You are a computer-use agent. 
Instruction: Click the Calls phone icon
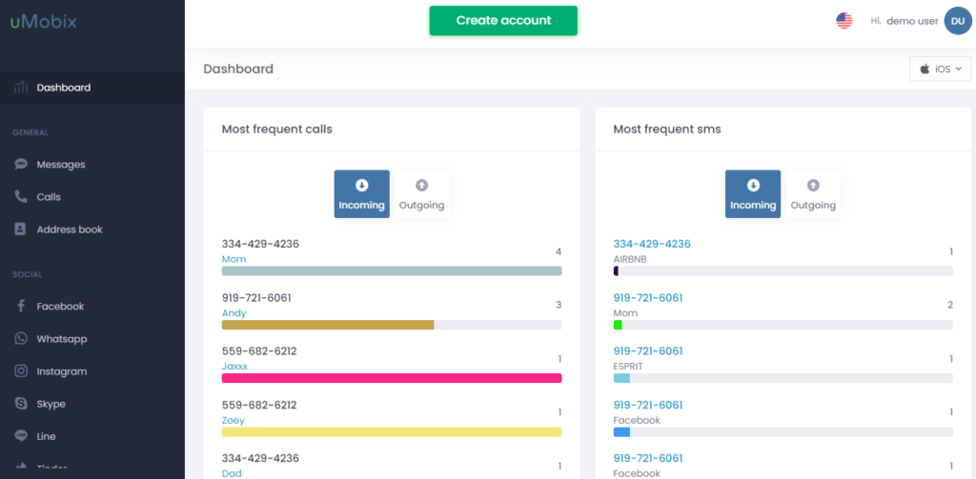coord(21,197)
